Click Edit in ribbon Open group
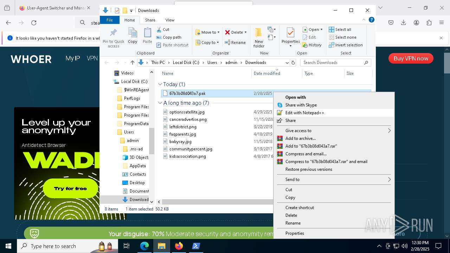 (309, 37)
